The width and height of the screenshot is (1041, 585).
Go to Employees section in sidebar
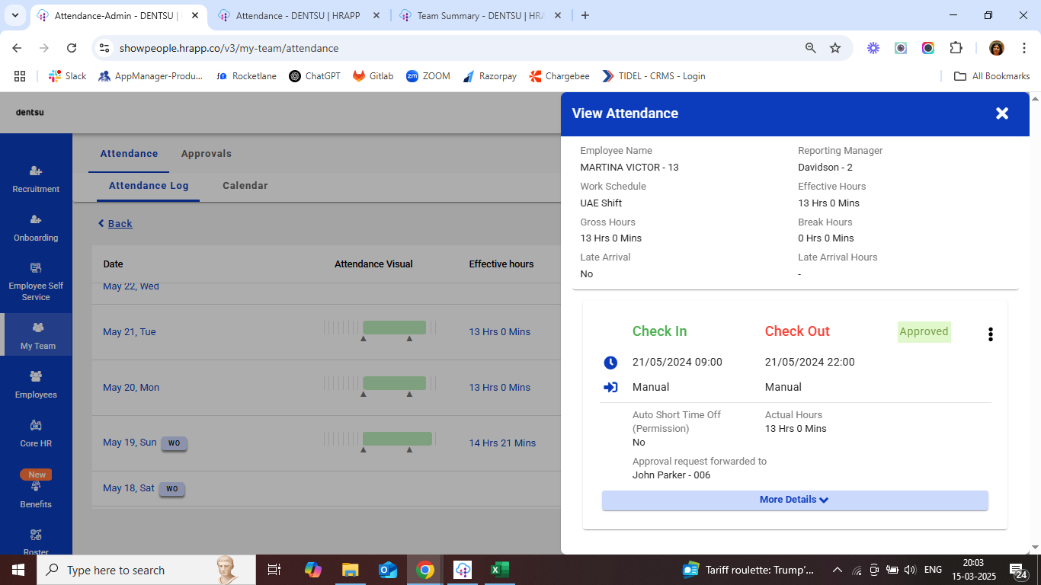click(36, 377)
